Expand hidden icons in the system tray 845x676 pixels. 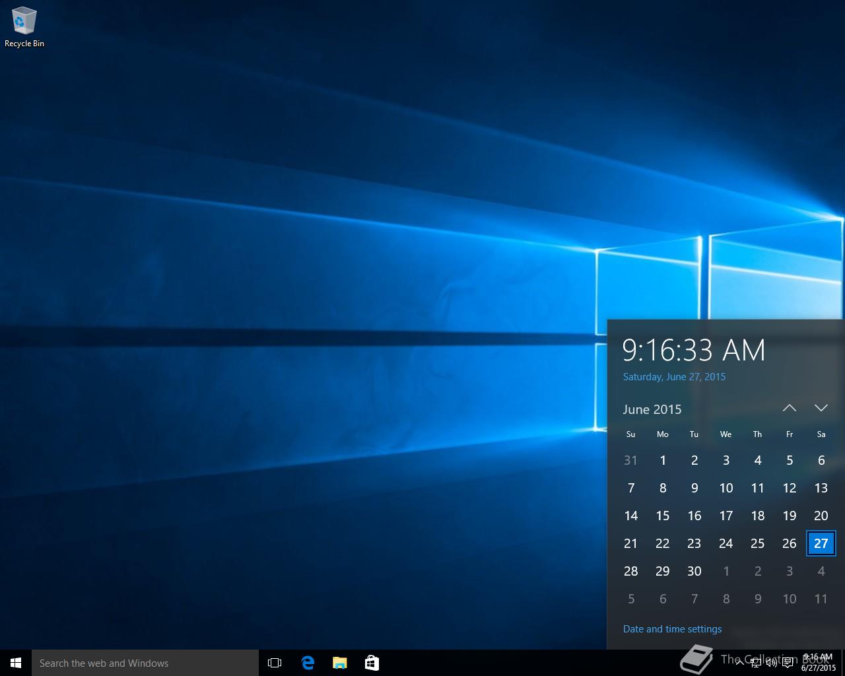coord(740,663)
